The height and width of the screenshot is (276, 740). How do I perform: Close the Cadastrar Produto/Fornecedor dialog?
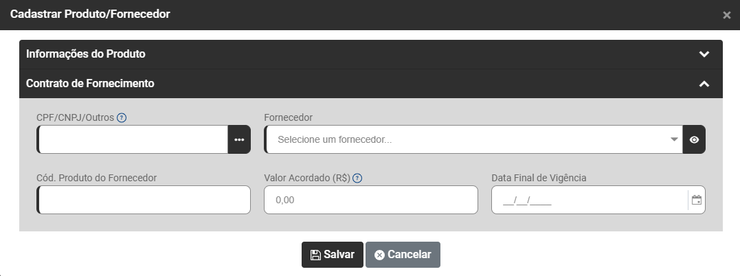(x=727, y=15)
